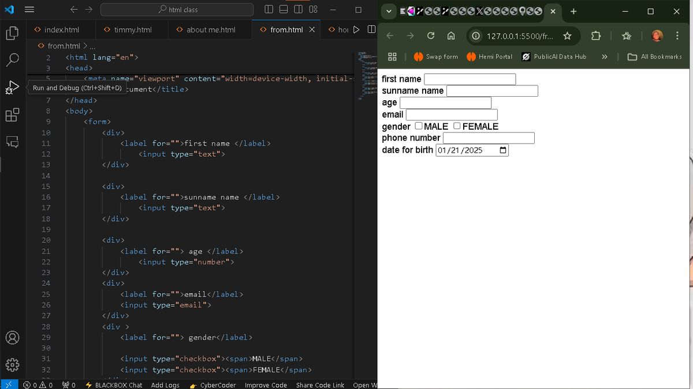Viewport: 693px width, 389px height.
Task: Open the Search view in VS Code
Action: click(13, 60)
